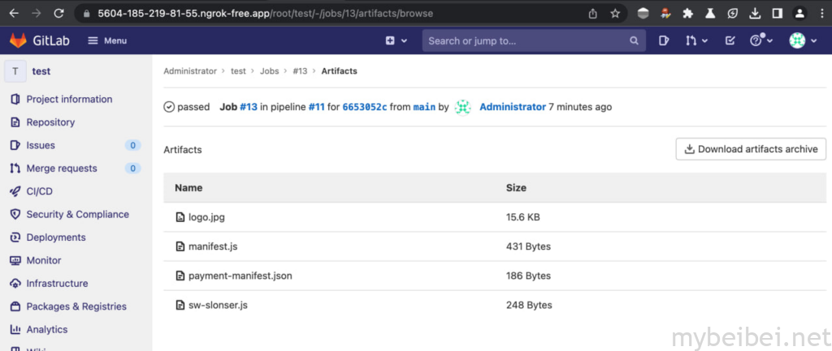Click the Search or jump to field
The width and height of the screenshot is (832, 351).
[524, 41]
